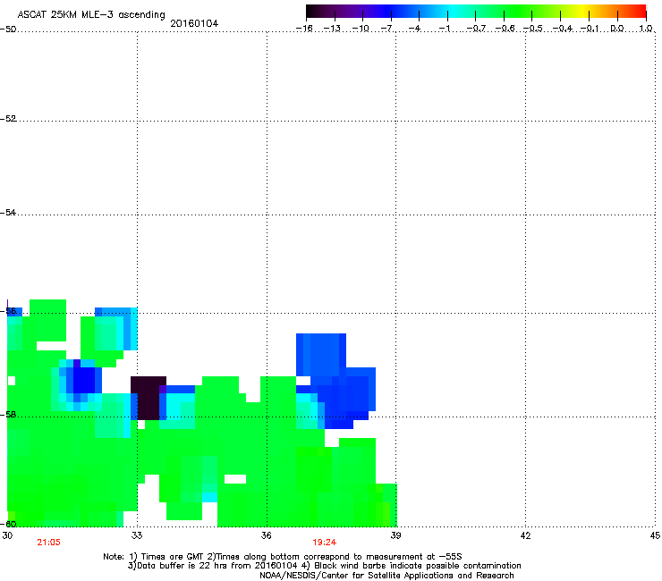
Task: Click the '-13' color scale label
Action: tap(332, 29)
